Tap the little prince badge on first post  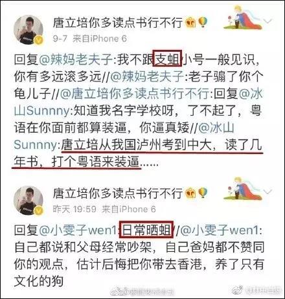[243, 17]
